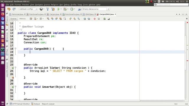The image size is (189, 106).
Task: Collapse the CargosDAO constructor code fold
Action: tap(15, 48)
